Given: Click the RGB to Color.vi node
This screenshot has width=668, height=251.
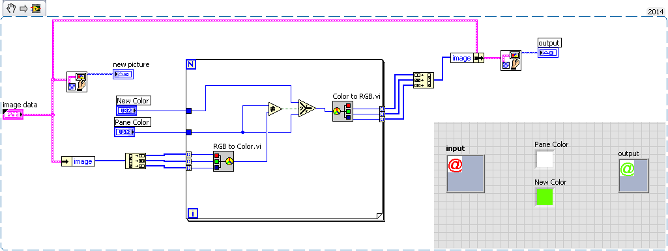Looking at the screenshot, I should click(224, 161).
